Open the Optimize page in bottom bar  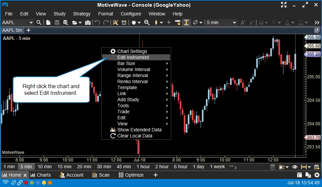(x=131, y=175)
